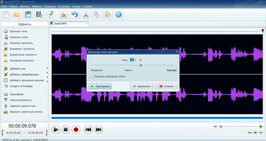The image size is (266, 141).
Task: Extract audio from video toolbar icon
Action: (39, 14)
